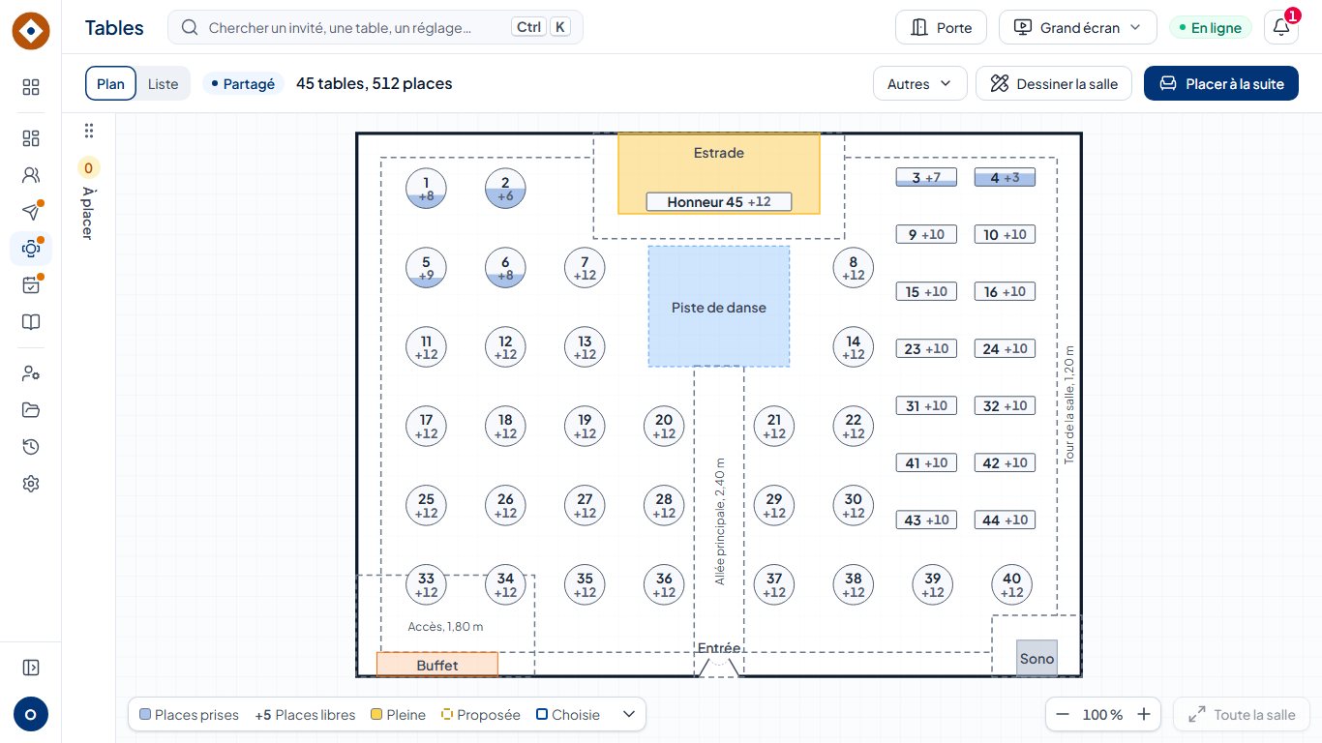Click the Porte button

[x=941, y=27]
